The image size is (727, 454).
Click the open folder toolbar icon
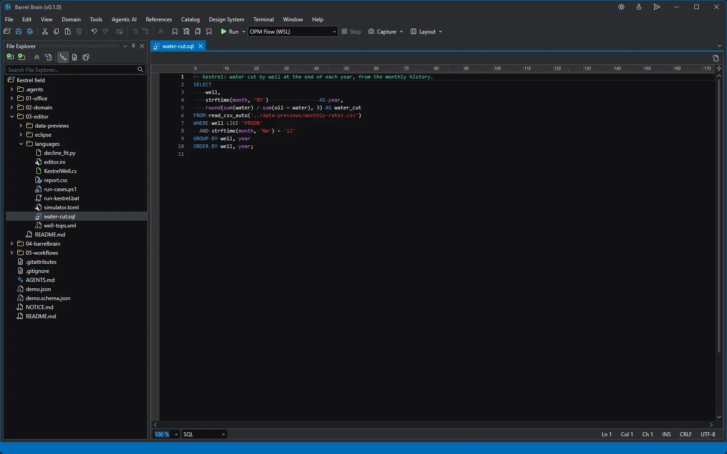[7, 31]
